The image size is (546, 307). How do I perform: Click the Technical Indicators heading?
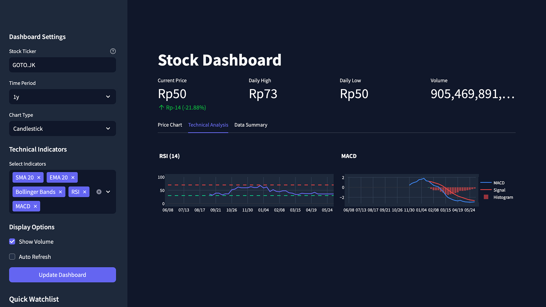tap(38, 149)
